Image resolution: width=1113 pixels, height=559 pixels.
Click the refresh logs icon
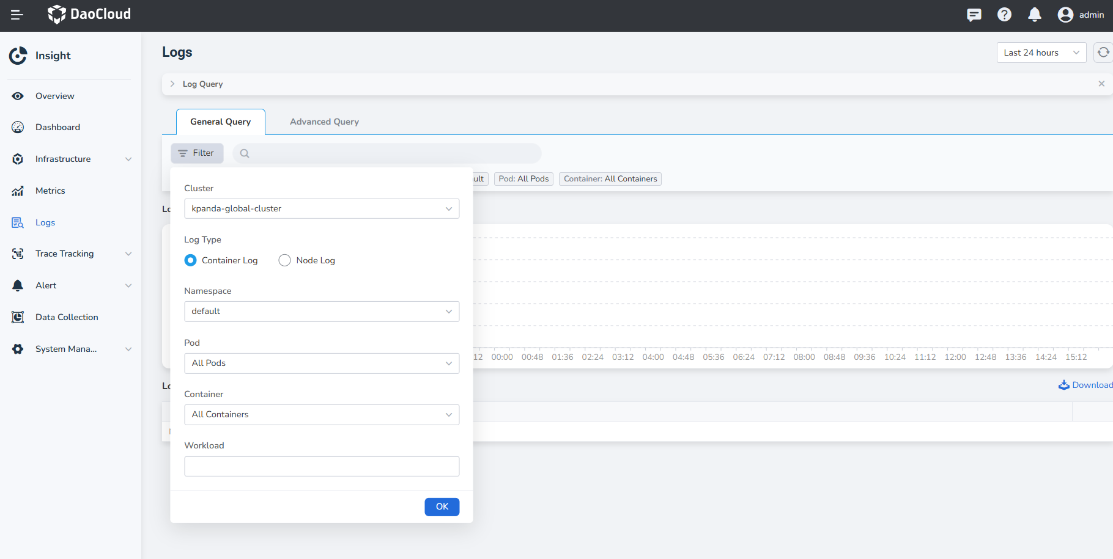[x=1103, y=53]
